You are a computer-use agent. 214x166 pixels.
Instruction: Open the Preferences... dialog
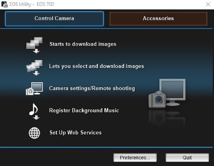point(135,158)
